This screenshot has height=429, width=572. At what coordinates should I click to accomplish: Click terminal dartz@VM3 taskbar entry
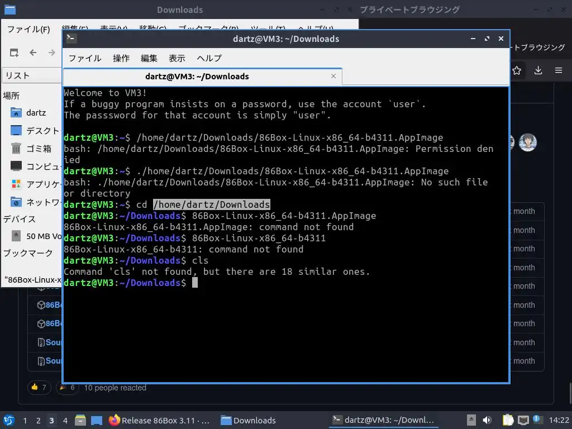[384, 420]
